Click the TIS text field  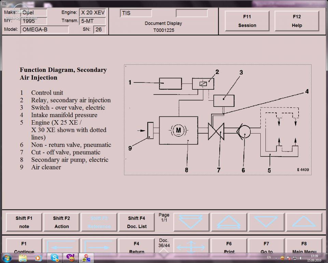[x=136, y=13]
